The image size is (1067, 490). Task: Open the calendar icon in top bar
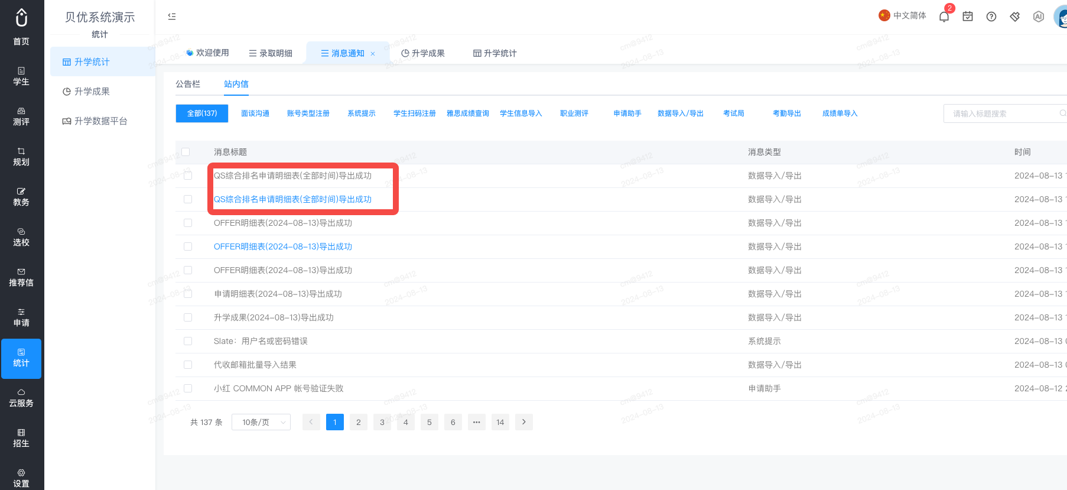click(x=968, y=17)
